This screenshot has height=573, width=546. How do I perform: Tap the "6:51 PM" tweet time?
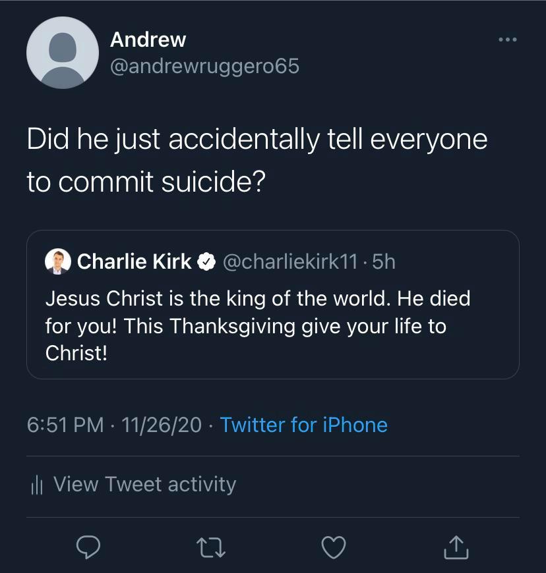pos(65,425)
